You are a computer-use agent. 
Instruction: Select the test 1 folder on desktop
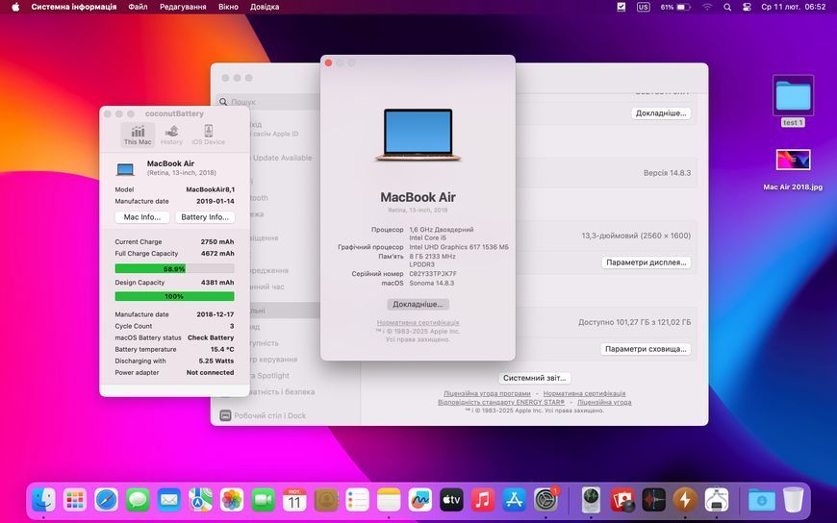click(793, 101)
